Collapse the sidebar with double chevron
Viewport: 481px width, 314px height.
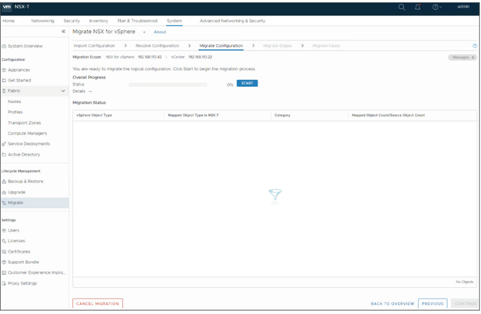[63, 32]
